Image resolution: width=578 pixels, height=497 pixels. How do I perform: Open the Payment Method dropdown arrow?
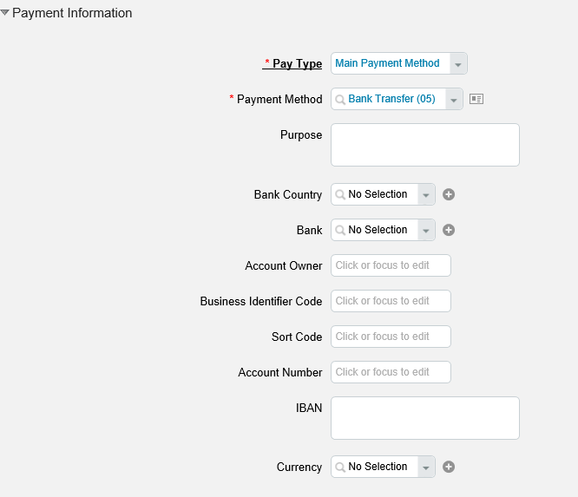pyautogui.click(x=454, y=99)
